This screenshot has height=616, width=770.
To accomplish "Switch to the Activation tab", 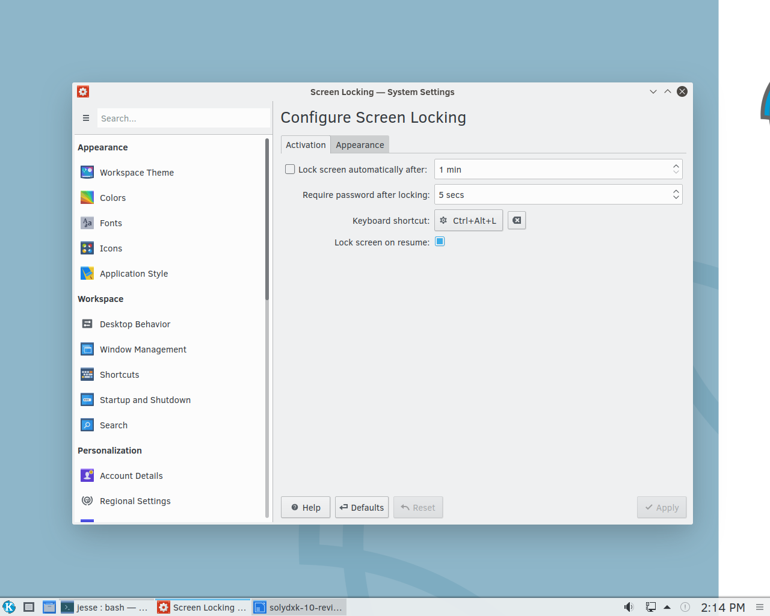I will point(306,145).
